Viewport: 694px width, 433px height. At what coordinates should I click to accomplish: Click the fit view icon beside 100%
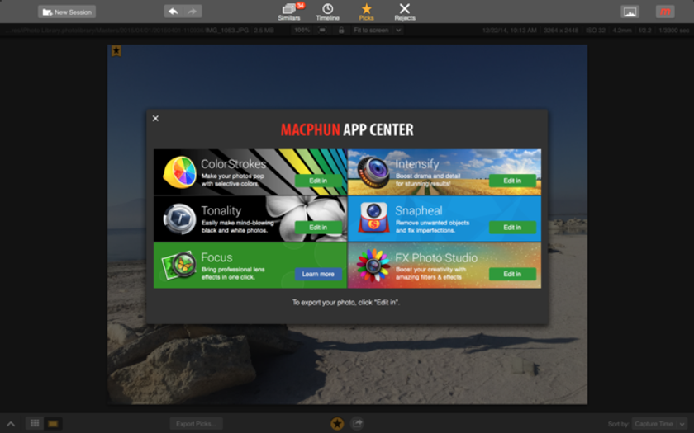tap(322, 30)
